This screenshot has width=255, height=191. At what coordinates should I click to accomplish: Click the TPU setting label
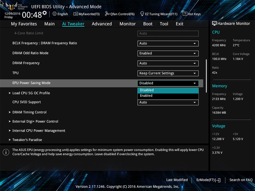[x=16, y=73]
